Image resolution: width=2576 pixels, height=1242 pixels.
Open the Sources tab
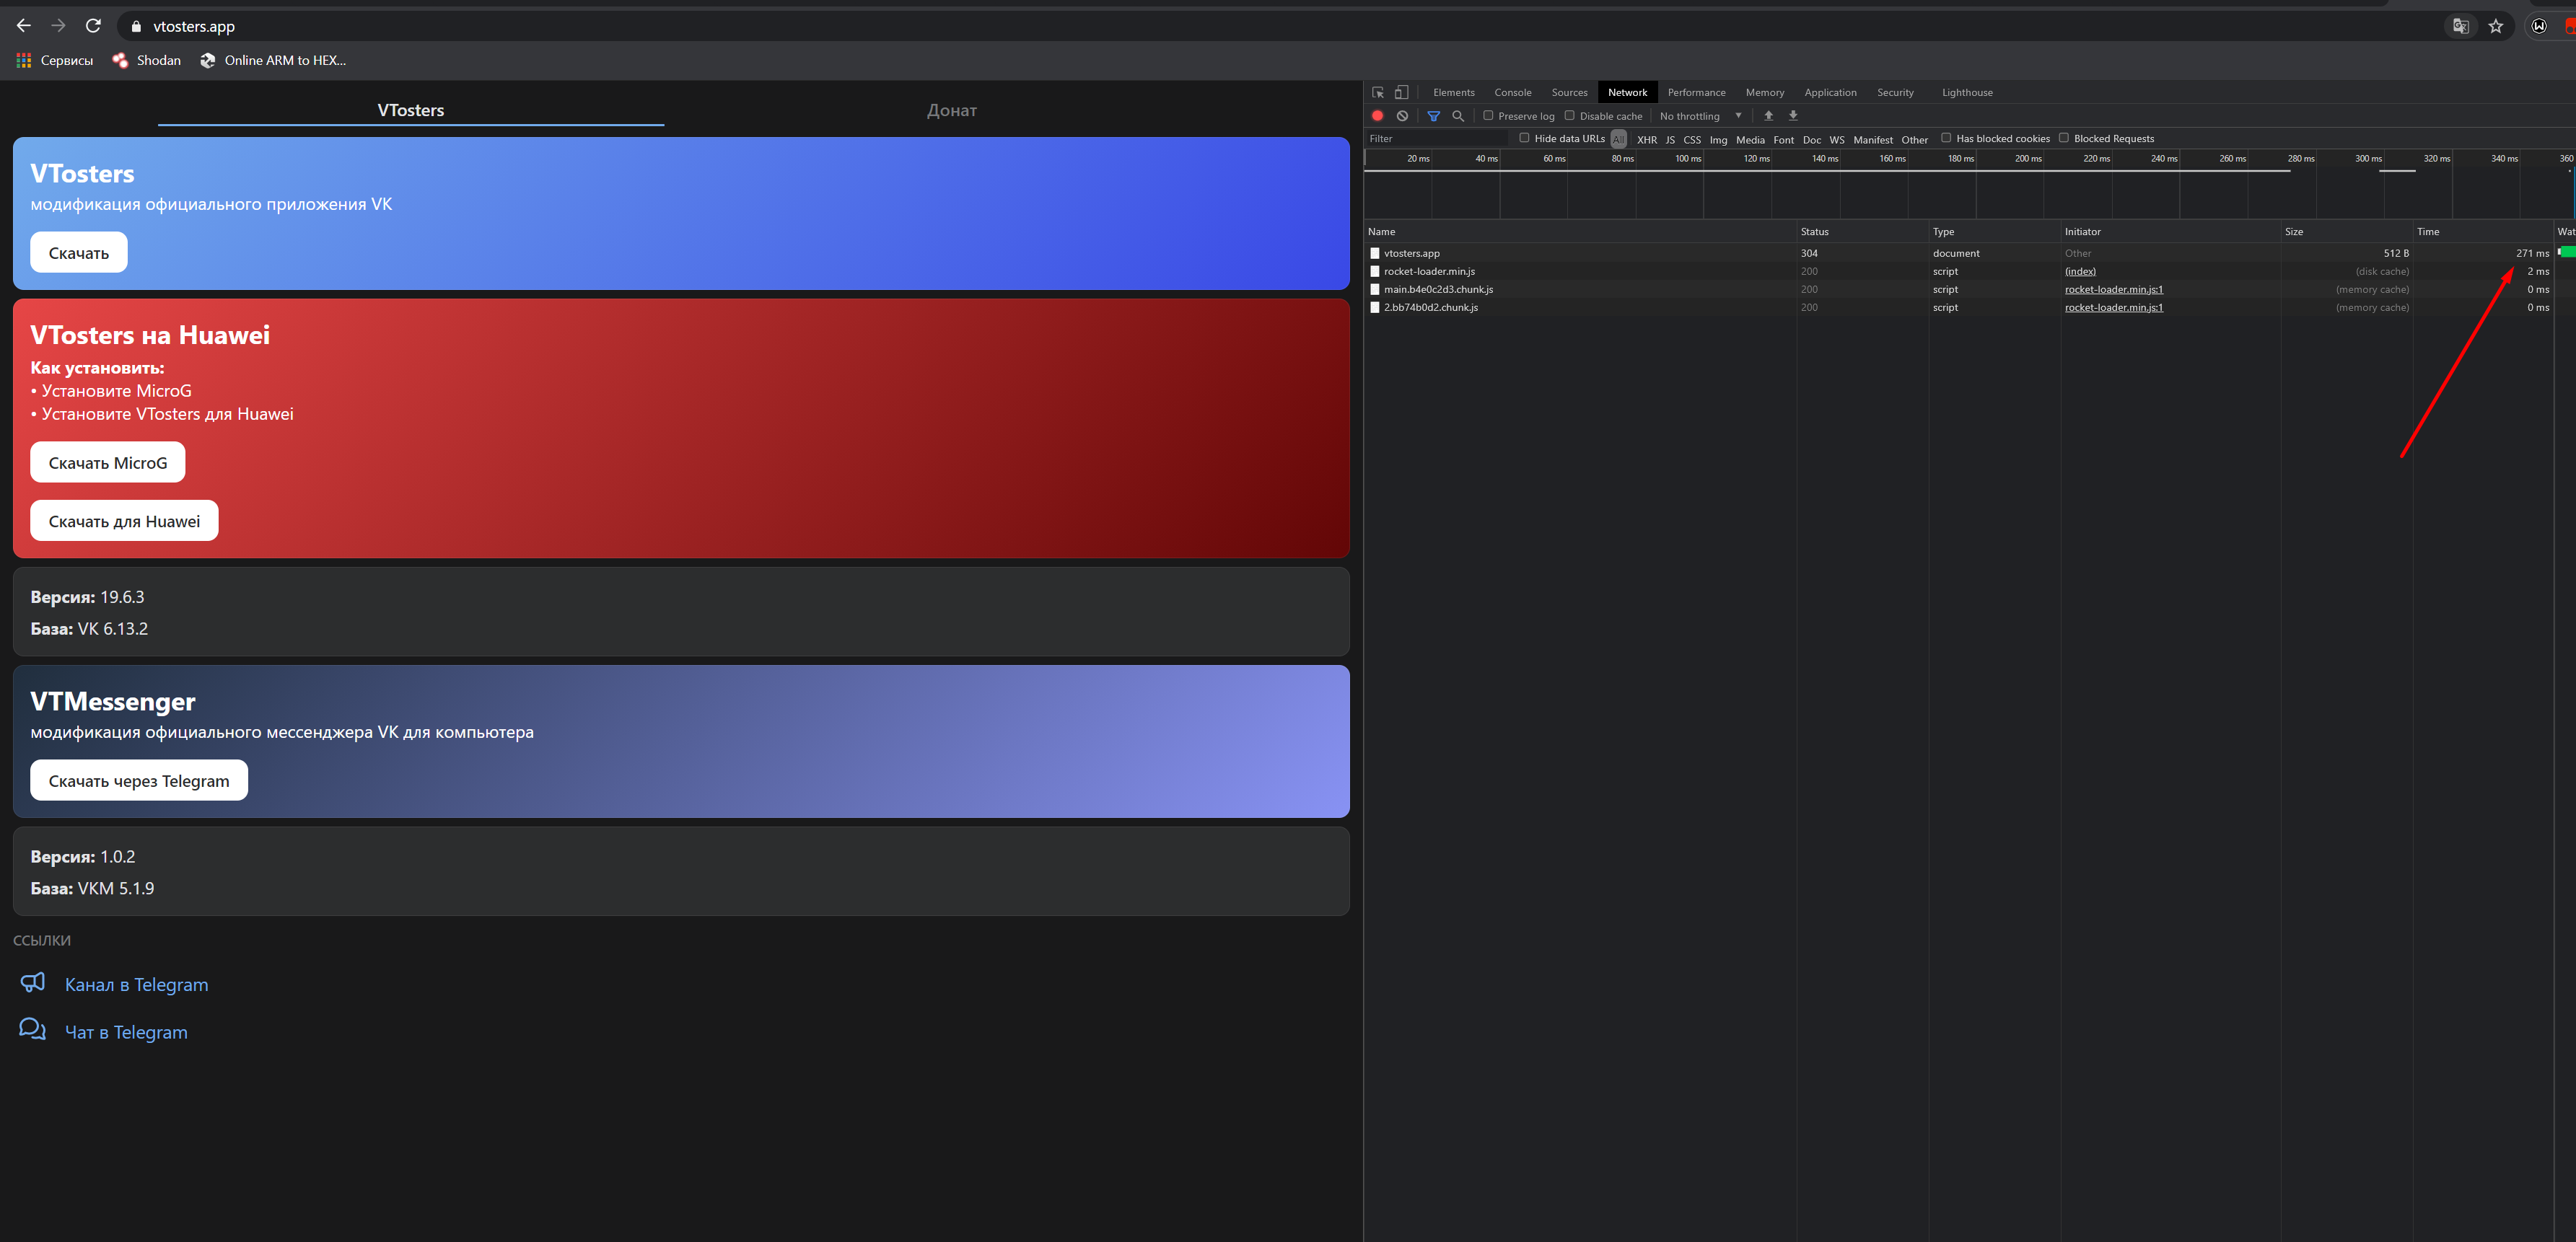1569,92
